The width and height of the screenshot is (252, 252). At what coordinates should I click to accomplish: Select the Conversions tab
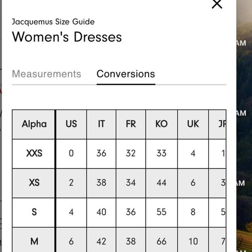(125, 74)
